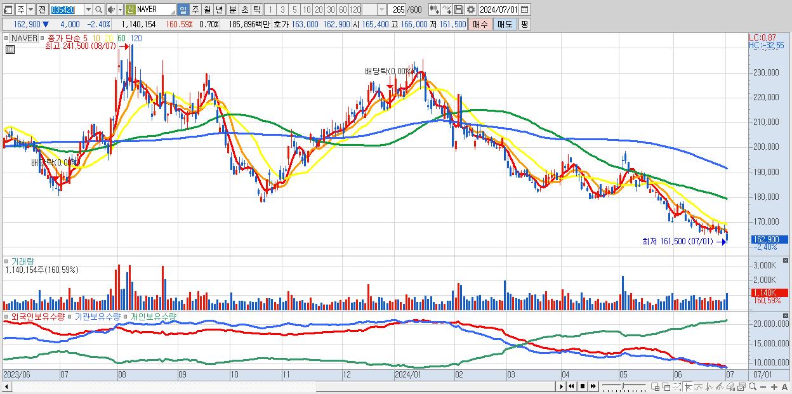Click the diagonal lines tool icon

point(720,386)
